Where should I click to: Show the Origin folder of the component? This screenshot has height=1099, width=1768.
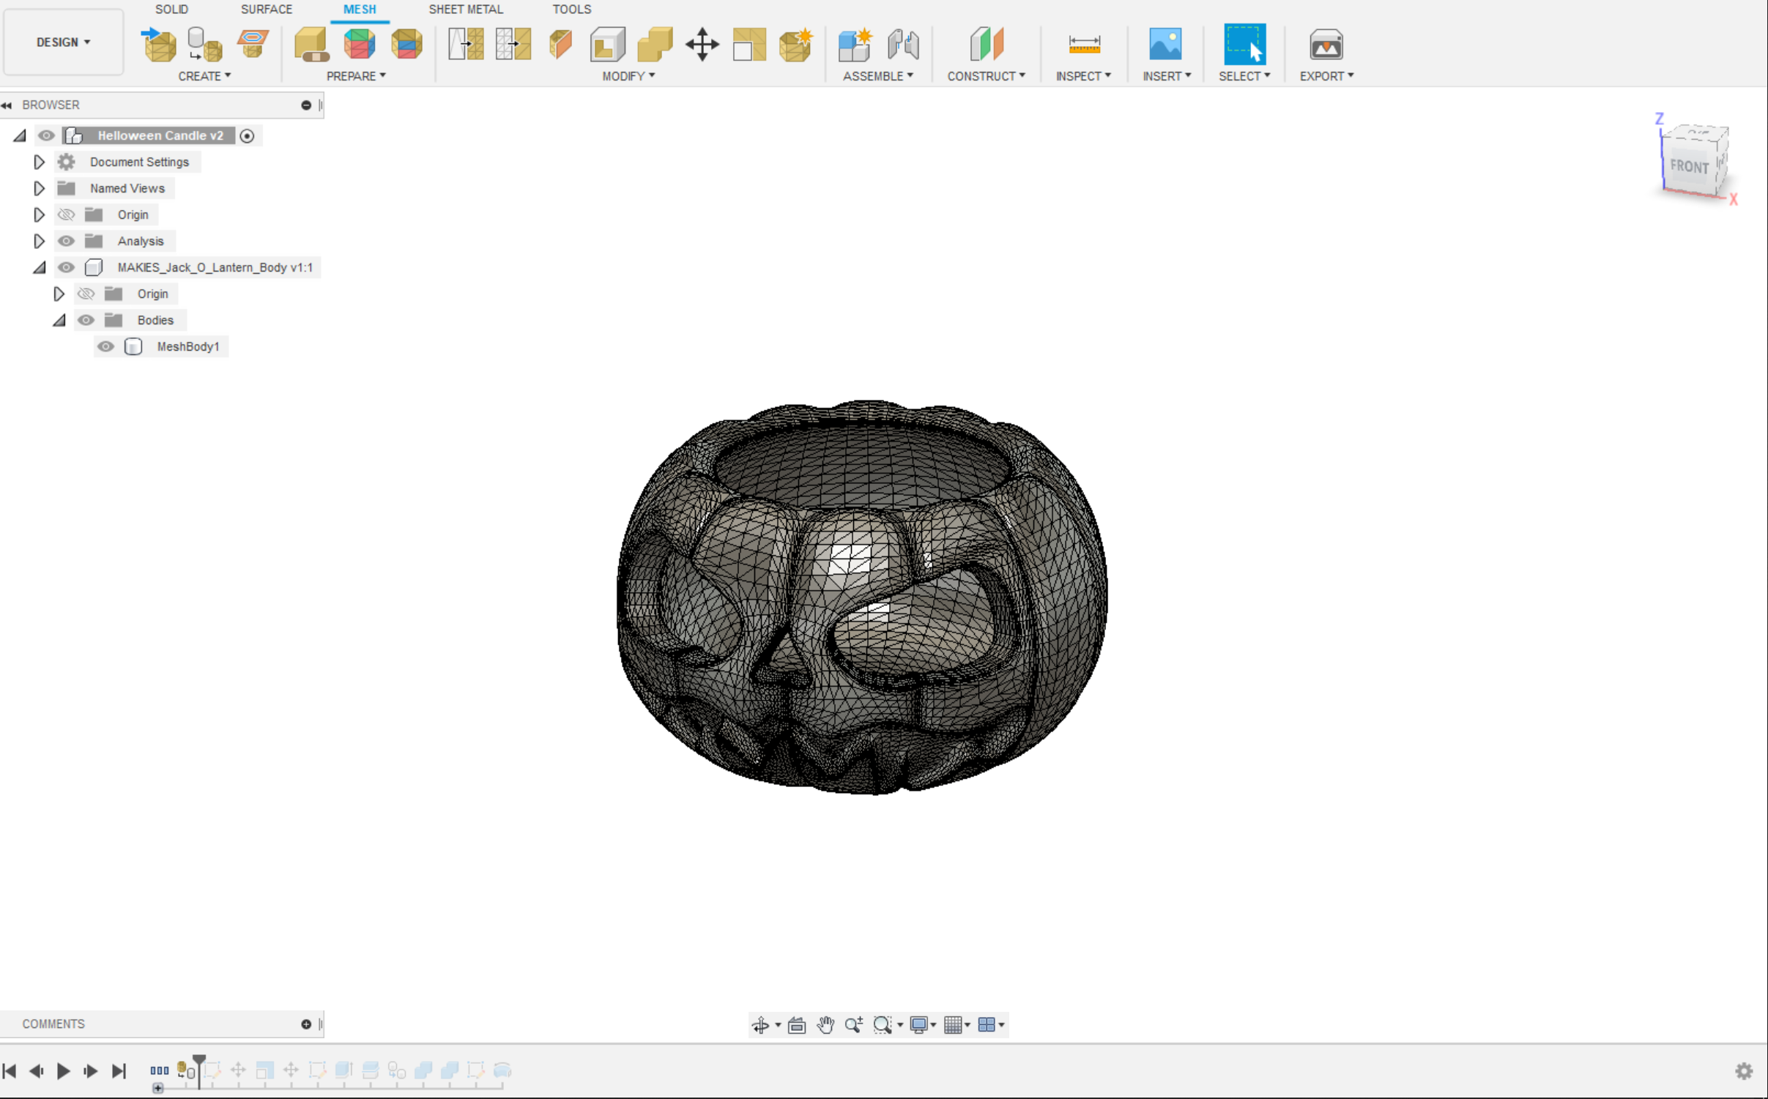(x=86, y=293)
